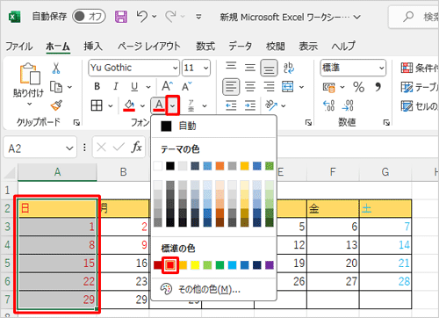
Task: Click the Font Color A icon
Action: [x=159, y=105]
